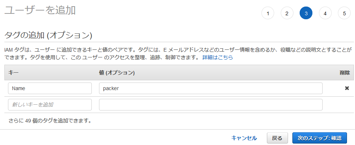Viewport: 355px width, 145px height.
Task: Click the タグの追加 (オプション) section heading
Action: (48, 35)
